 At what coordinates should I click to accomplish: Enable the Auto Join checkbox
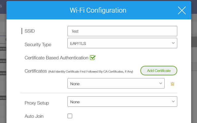point(70,116)
